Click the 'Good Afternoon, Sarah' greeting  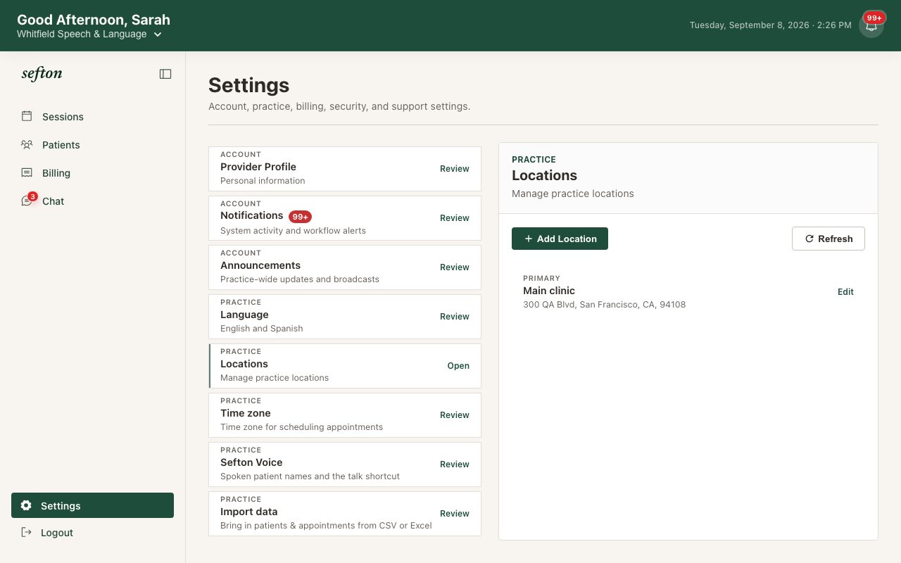(94, 20)
